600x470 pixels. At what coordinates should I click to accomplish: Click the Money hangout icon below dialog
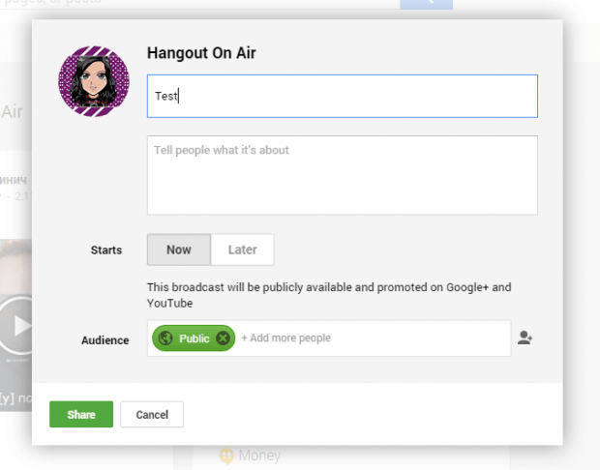click(x=226, y=455)
